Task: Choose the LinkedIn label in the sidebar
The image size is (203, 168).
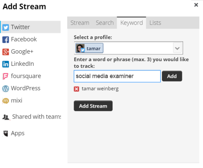Action: (x=22, y=64)
